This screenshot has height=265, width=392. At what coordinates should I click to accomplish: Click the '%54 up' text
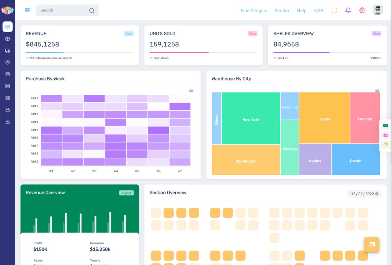(x=283, y=58)
